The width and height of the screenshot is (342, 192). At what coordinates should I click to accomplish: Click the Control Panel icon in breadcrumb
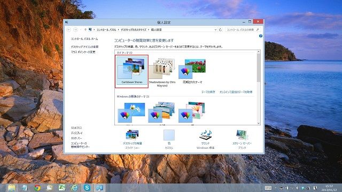(x=90, y=30)
